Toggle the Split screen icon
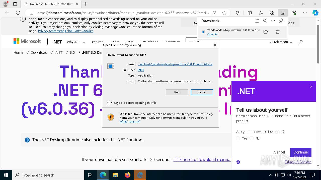Viewport: 321px width, 180px height. 250,13
